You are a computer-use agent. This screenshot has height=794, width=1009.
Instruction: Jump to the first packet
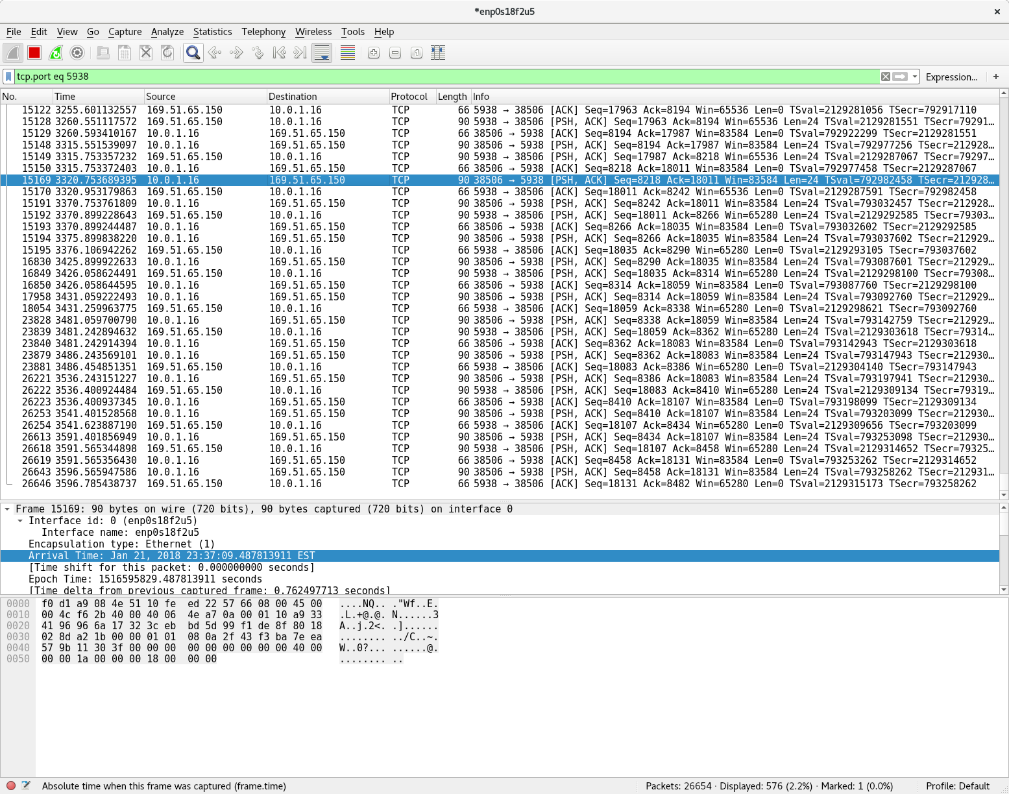click(x=279, y=53)
